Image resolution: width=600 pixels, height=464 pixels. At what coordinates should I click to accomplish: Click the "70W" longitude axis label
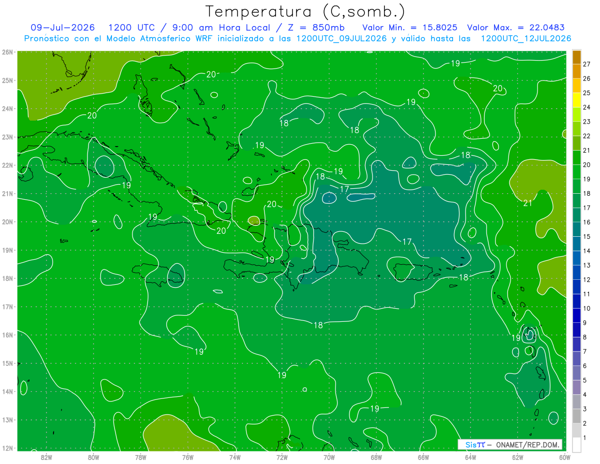(x=329, y=456)
